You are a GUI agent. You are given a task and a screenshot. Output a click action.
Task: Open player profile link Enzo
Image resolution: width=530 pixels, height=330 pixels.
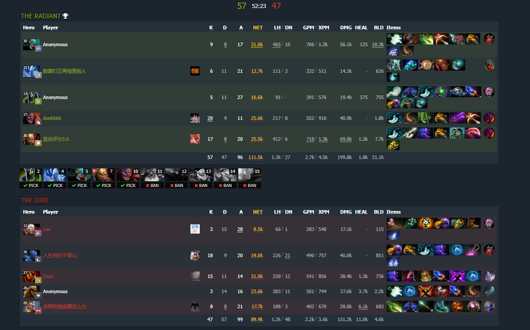tap(48, 276)
